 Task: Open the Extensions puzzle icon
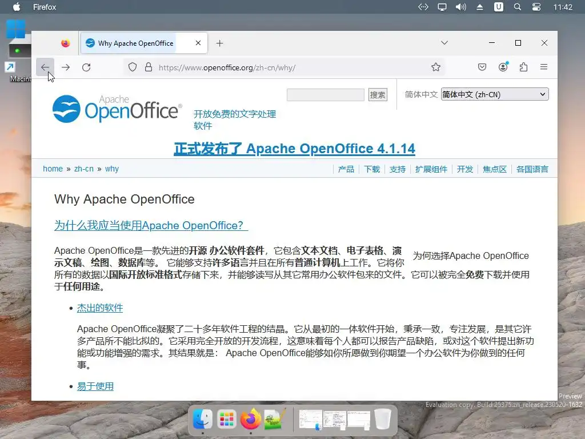click(523, 67)
